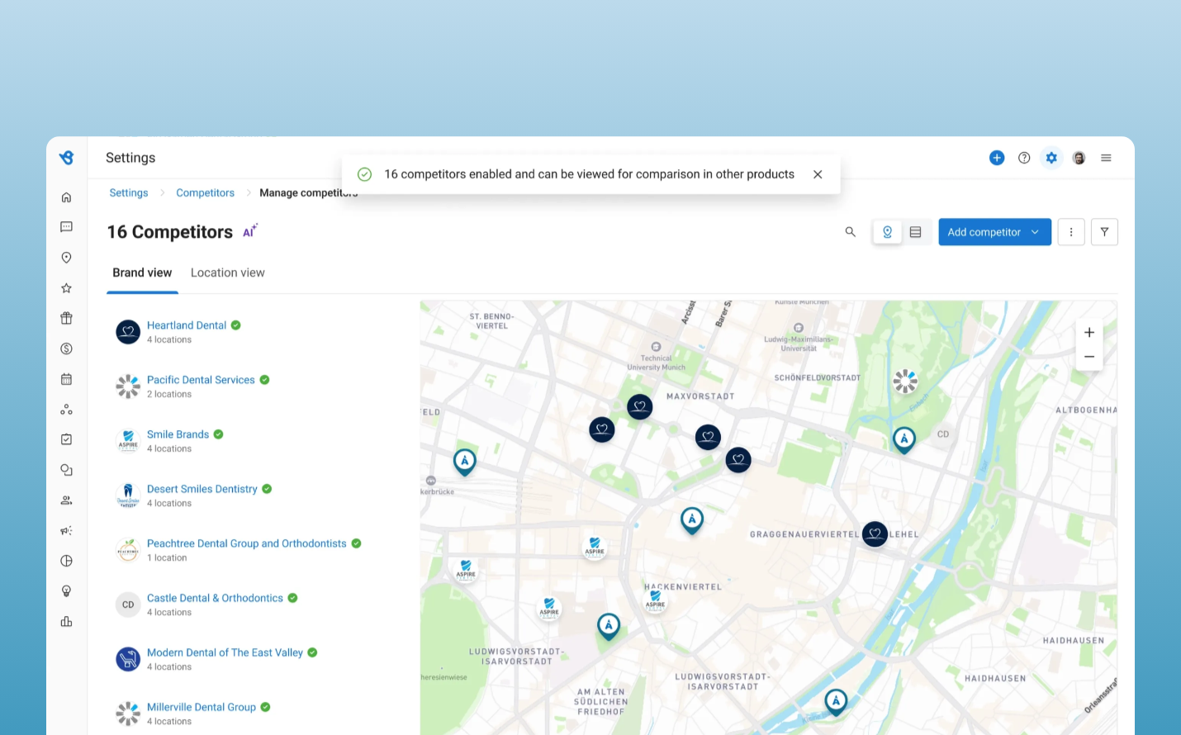Open the settings gear icon
The image size is (1181, 735).
1051,158
